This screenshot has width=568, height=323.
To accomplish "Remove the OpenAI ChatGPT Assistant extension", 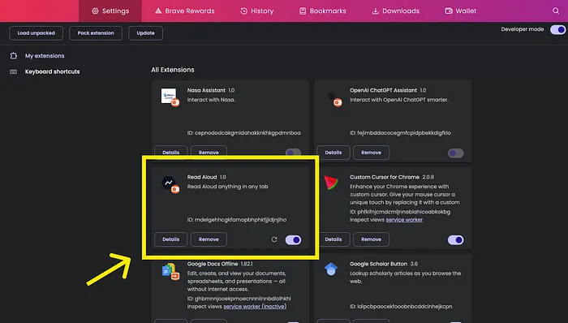I will (372, 153).
